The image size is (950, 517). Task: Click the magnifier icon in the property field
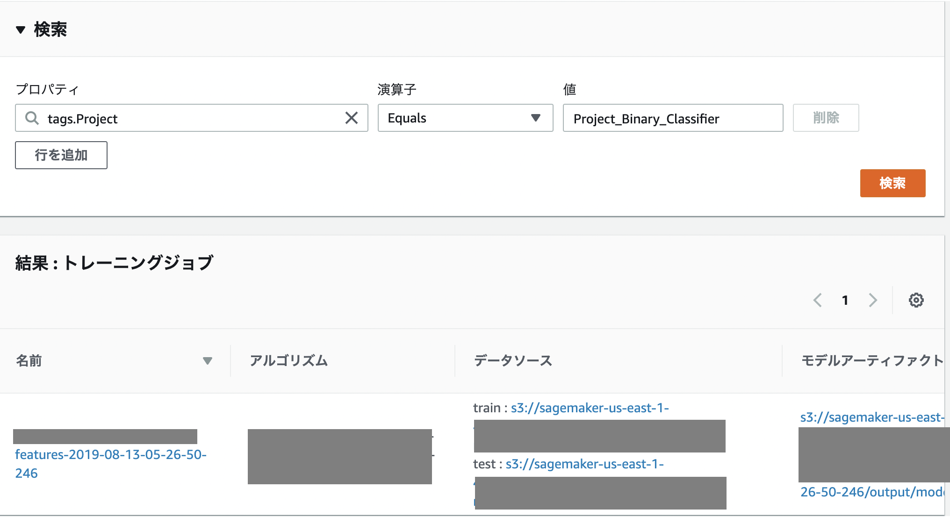32,118
